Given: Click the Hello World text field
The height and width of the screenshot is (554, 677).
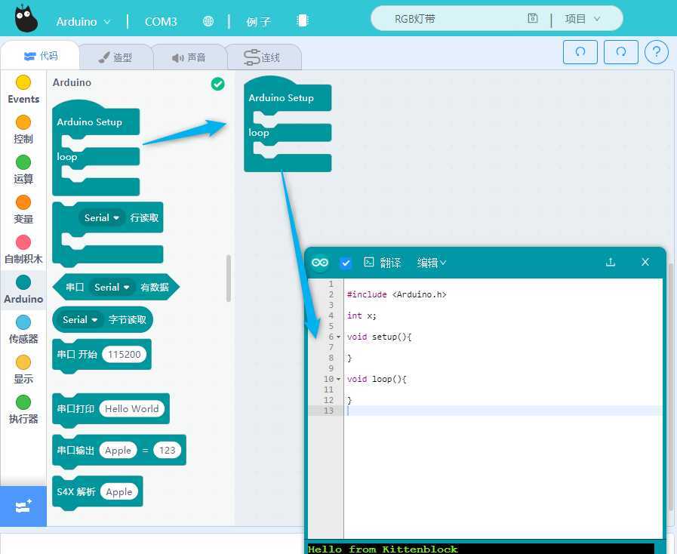Looking at the screenshot, I should [x=131, y=409].
